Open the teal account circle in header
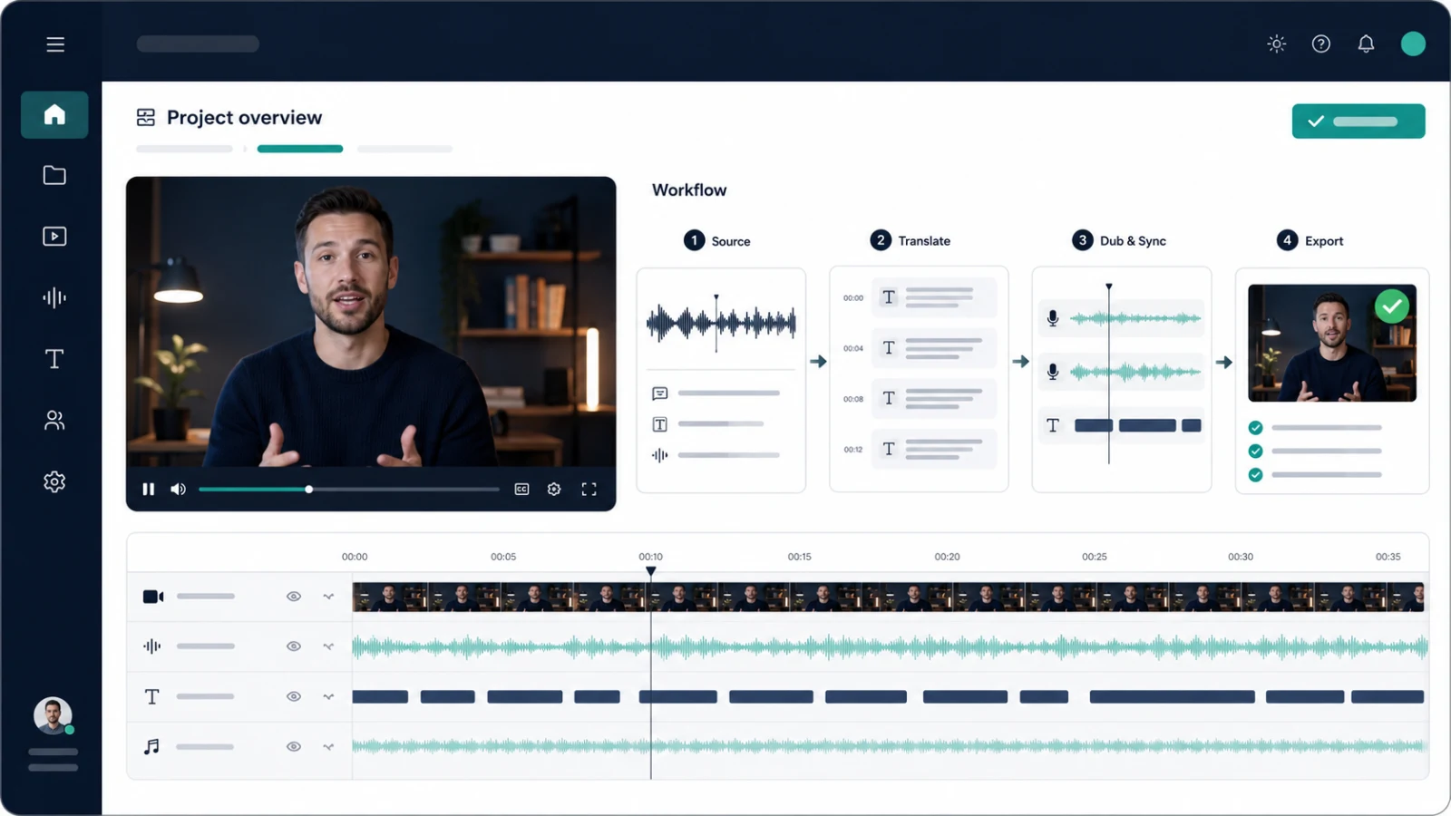Image resolution: width=1451 pixels, height=816 pixels. pos(1413,44)
